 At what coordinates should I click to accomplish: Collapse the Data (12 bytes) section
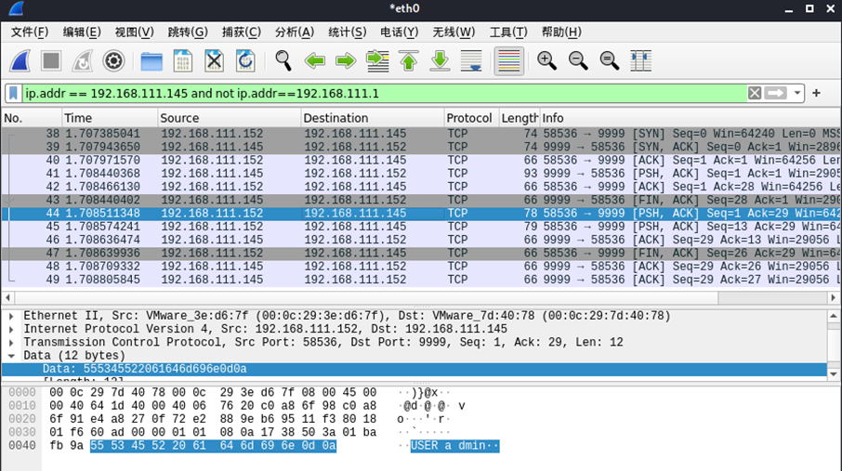pyautogui.click(x=11, y=356)
